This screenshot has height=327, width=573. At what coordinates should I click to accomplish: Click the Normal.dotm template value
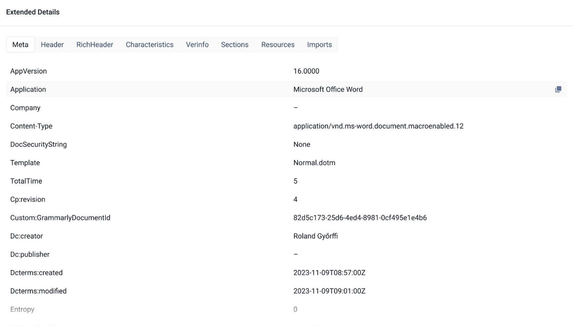tap(314, 163)
